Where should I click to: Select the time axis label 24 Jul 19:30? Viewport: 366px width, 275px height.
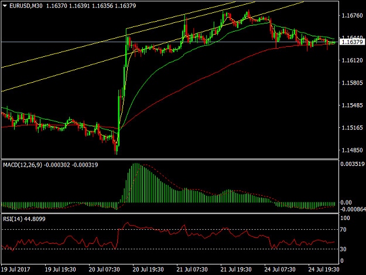click(x=324, y=270)
